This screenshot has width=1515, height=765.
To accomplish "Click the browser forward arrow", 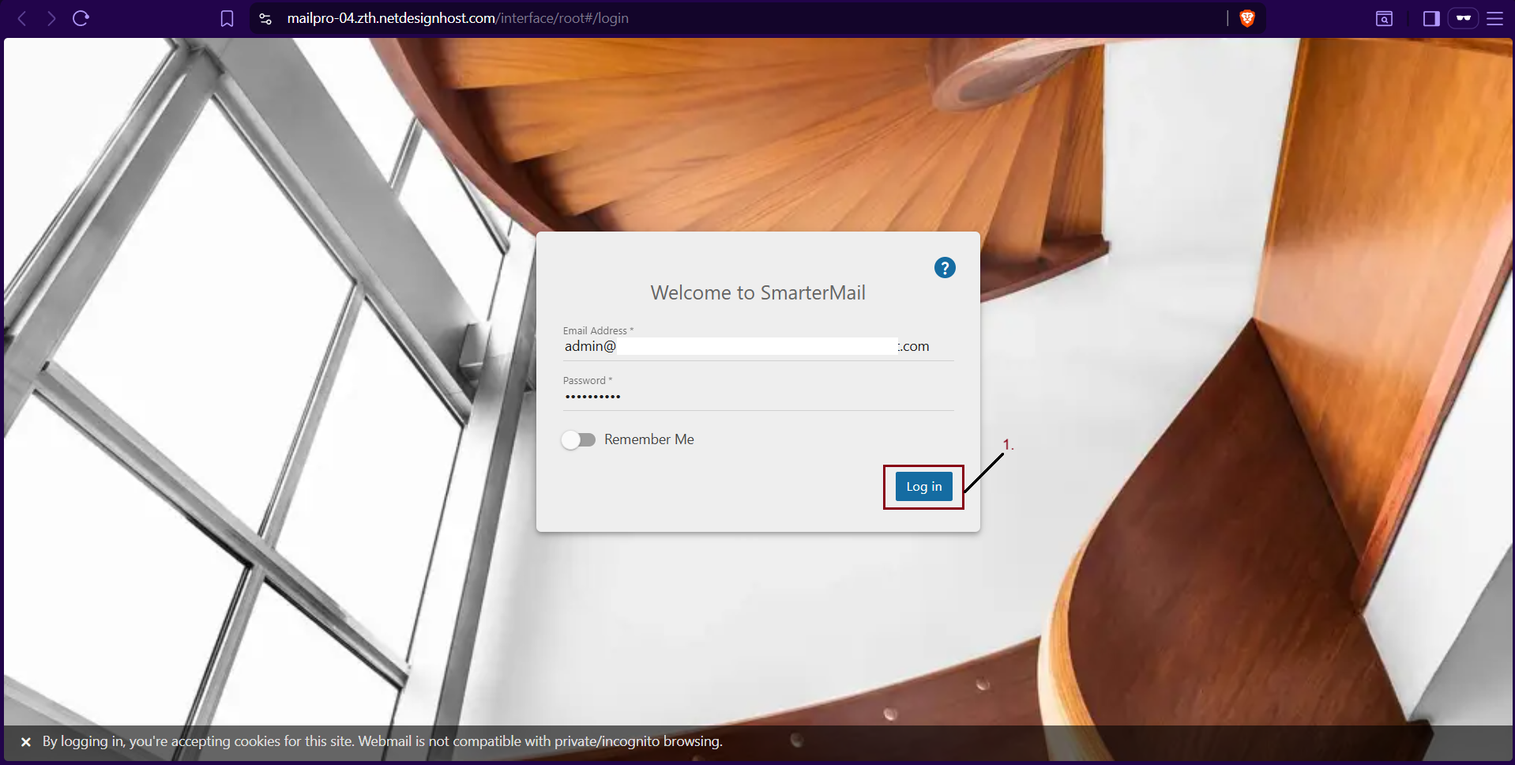I will pos(51,18).
